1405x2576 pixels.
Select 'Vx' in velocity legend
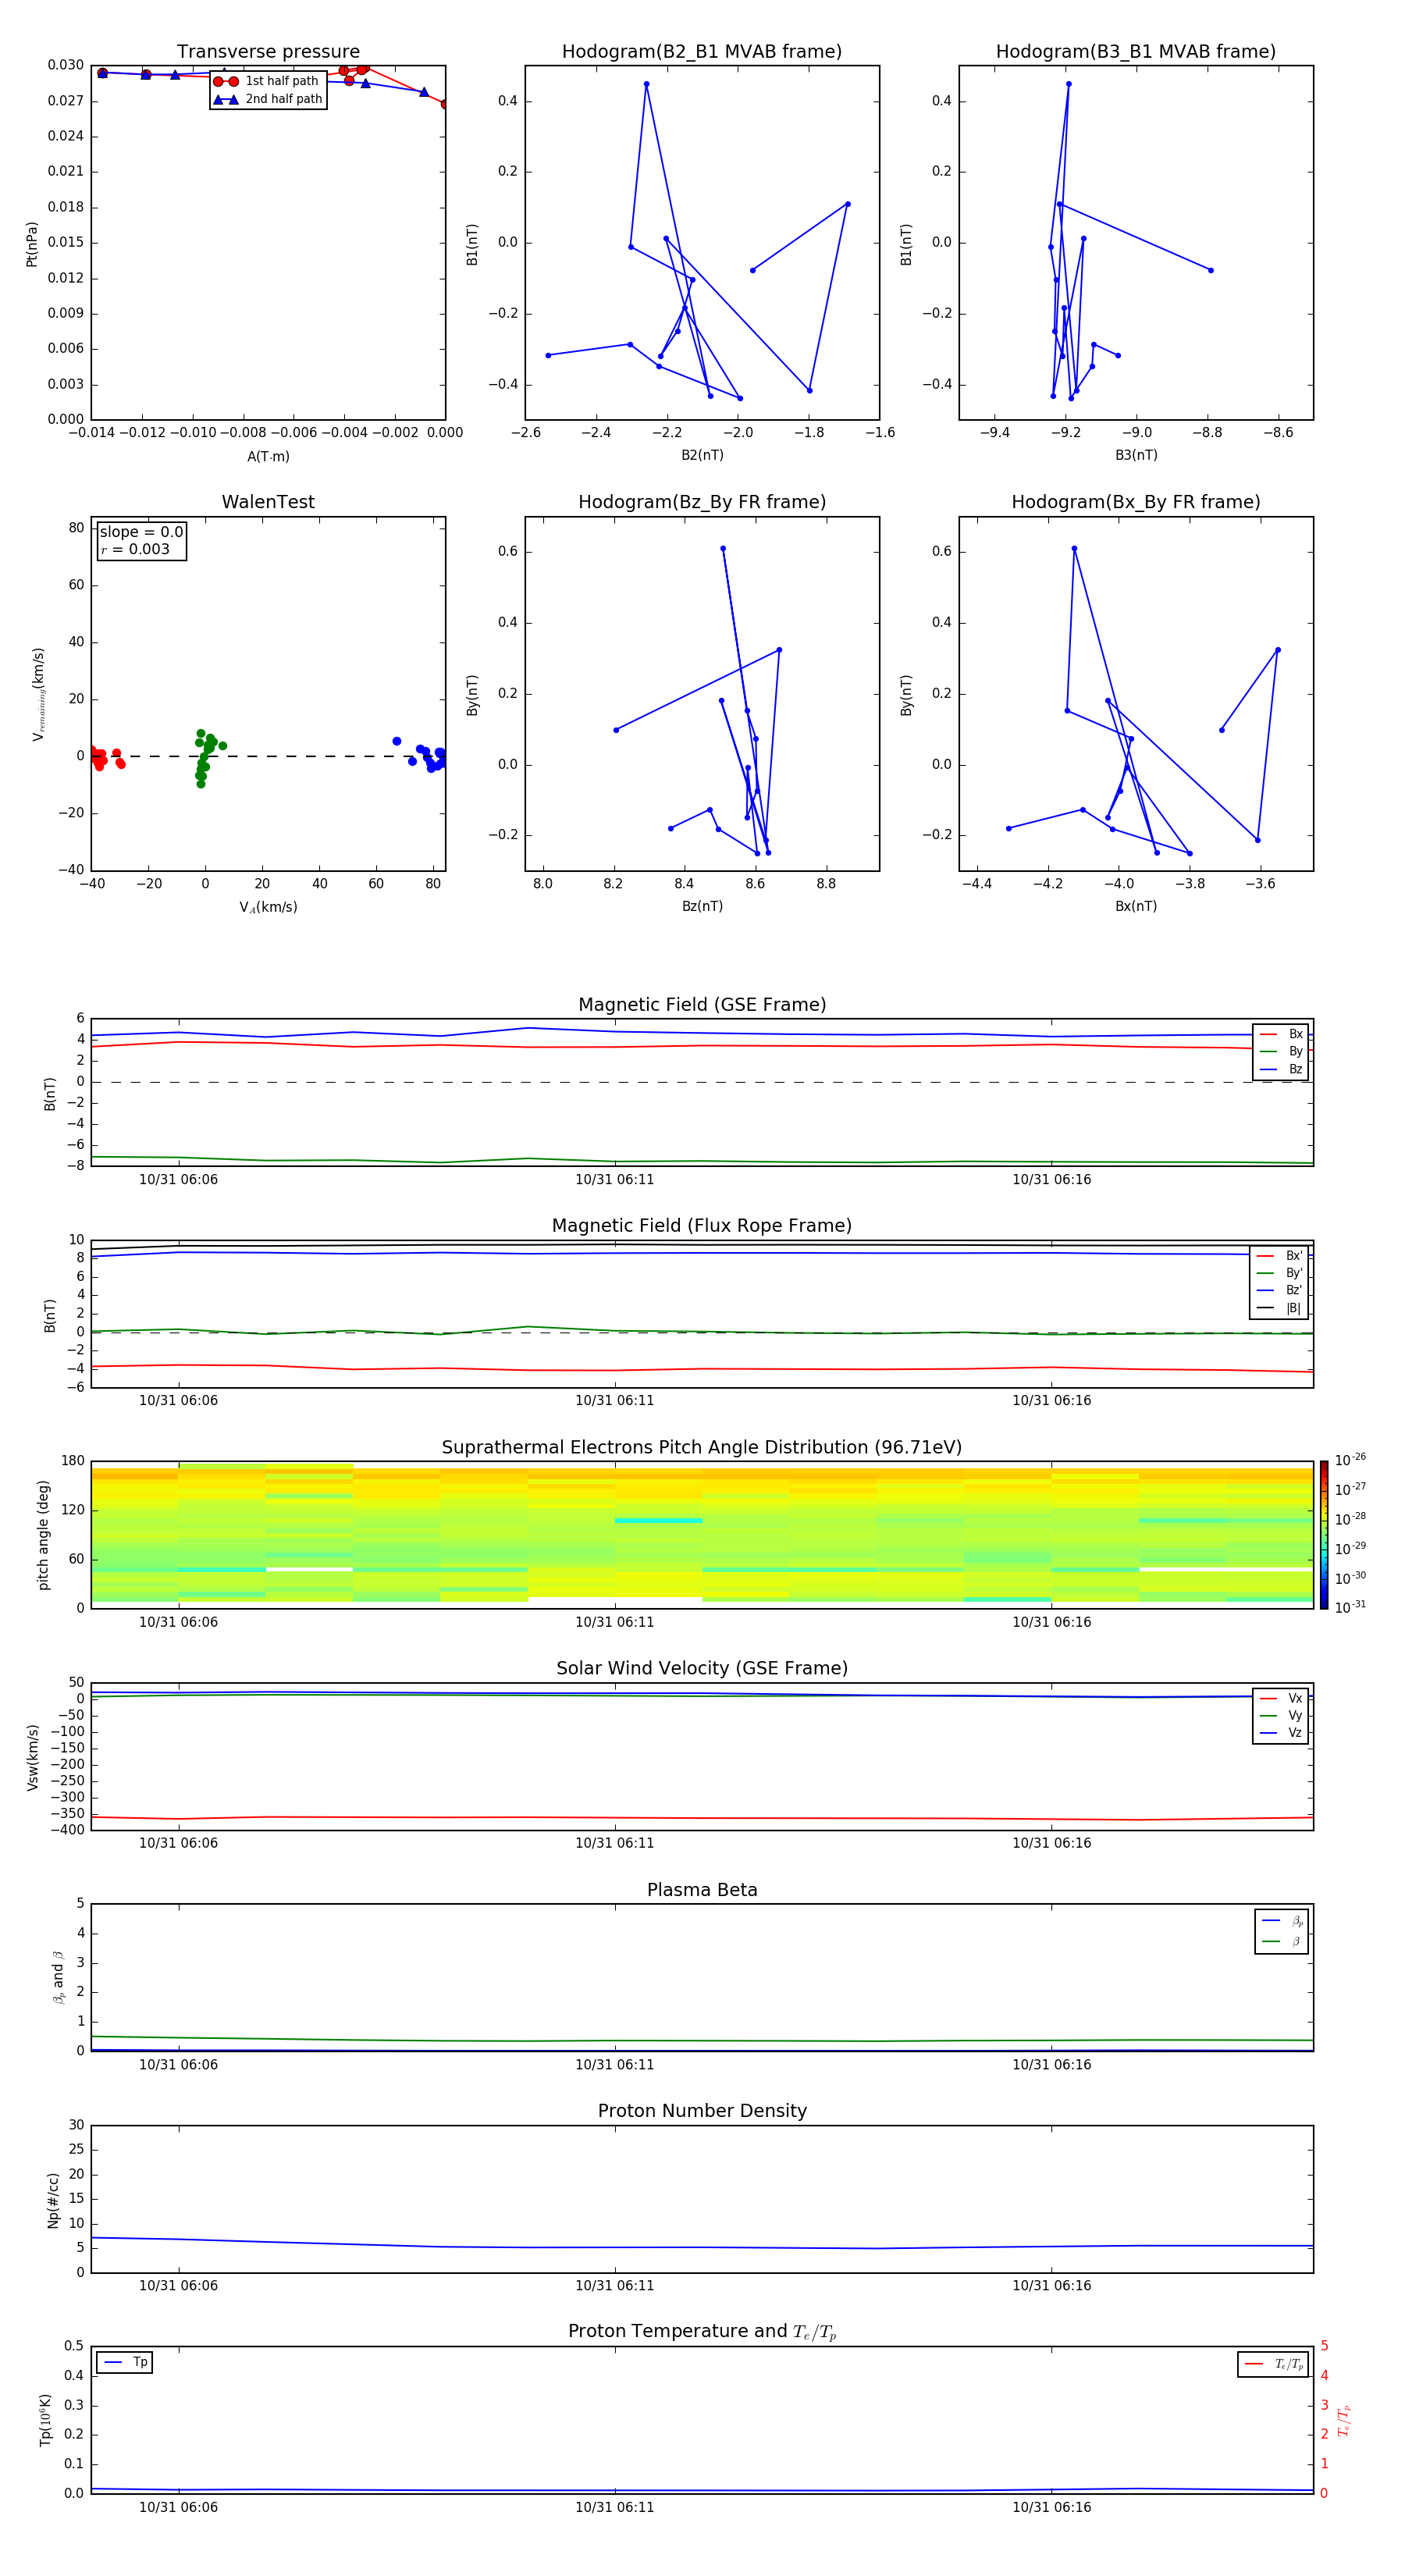[1281, 1698]
